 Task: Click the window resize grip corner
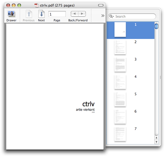coord(104,149)
